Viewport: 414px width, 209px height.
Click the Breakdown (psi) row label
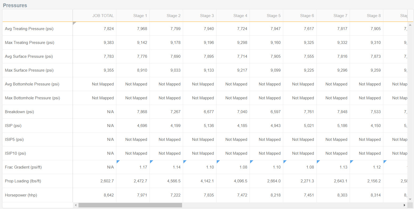[19, 112]
